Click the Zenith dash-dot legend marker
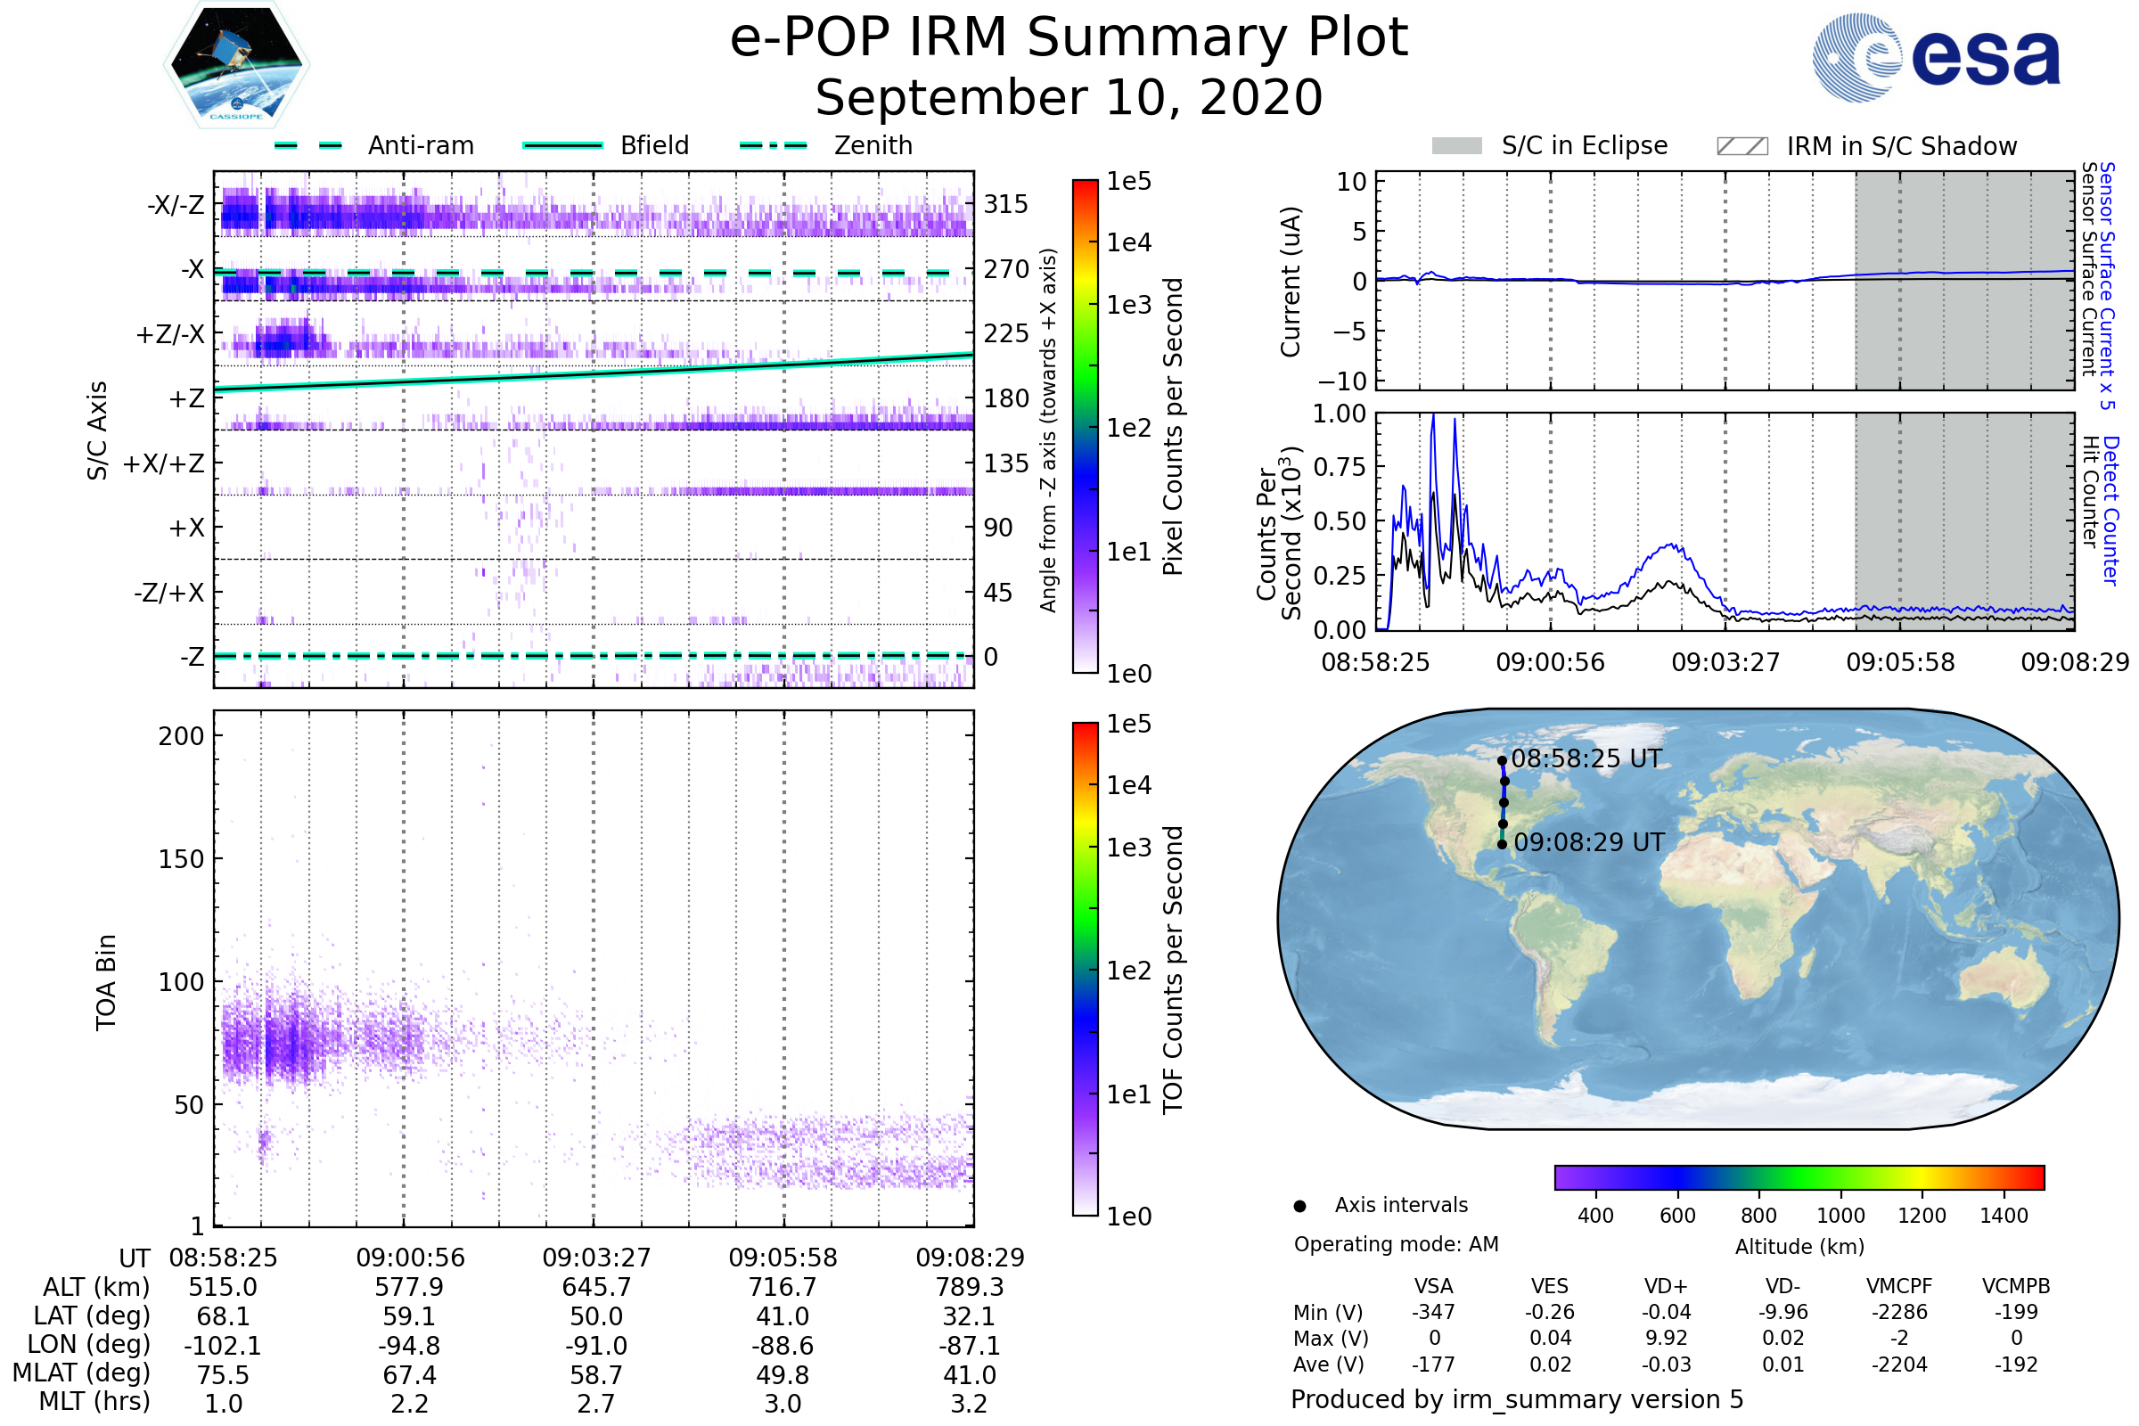This screenshot has width=2139, height=1426. point(774,145)
